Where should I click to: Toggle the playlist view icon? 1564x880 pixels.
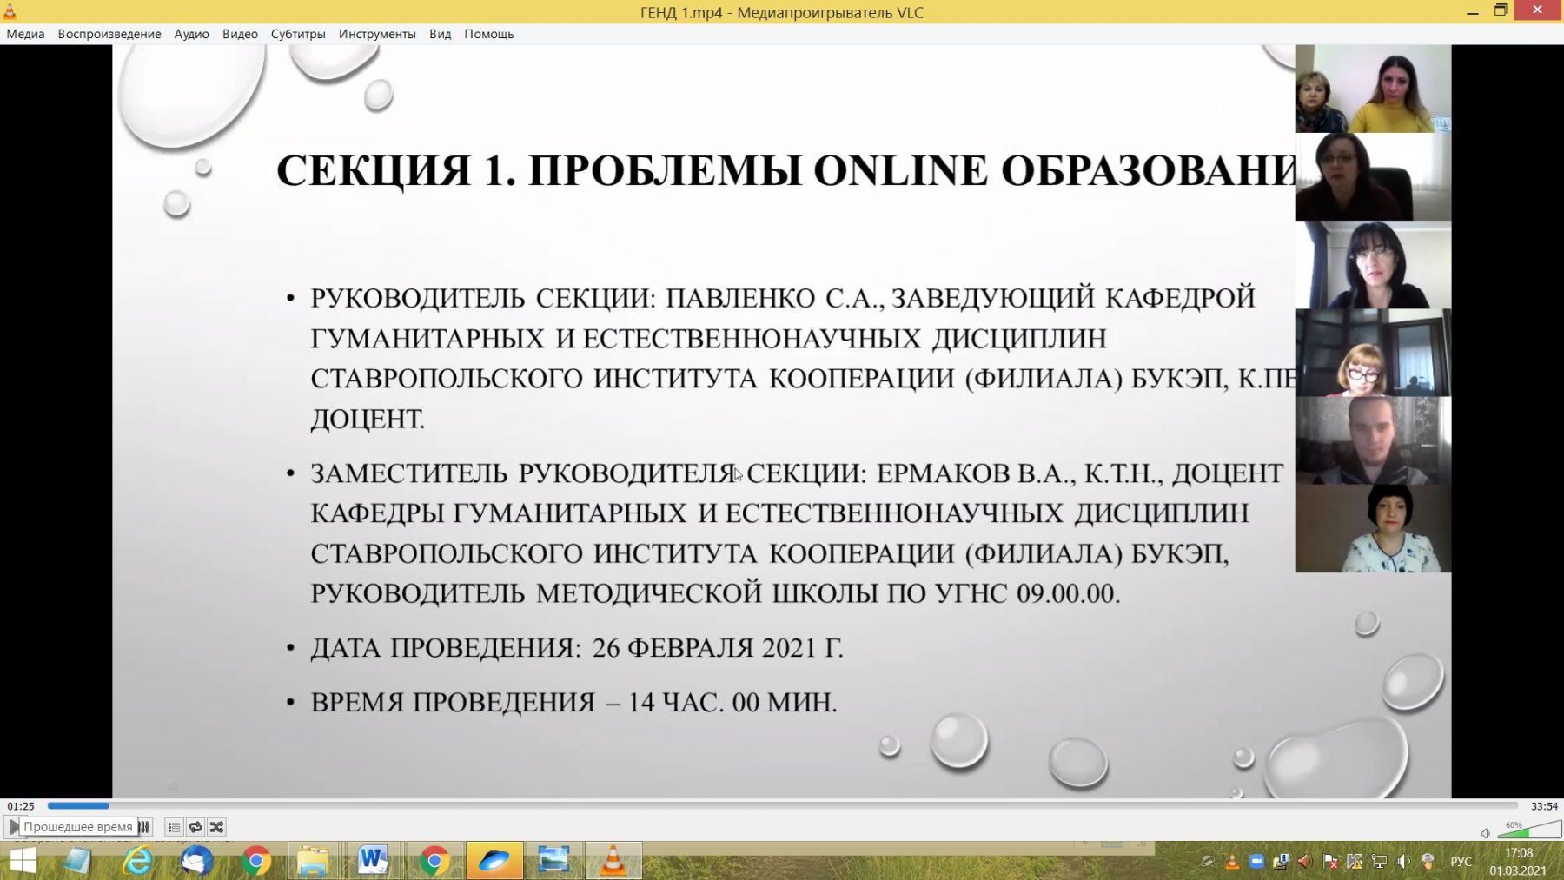coord(174,827)
